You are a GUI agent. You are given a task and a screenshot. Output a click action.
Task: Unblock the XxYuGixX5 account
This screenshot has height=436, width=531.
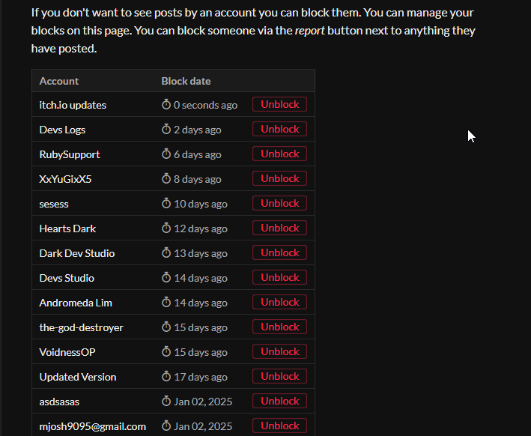coord(279,179)
